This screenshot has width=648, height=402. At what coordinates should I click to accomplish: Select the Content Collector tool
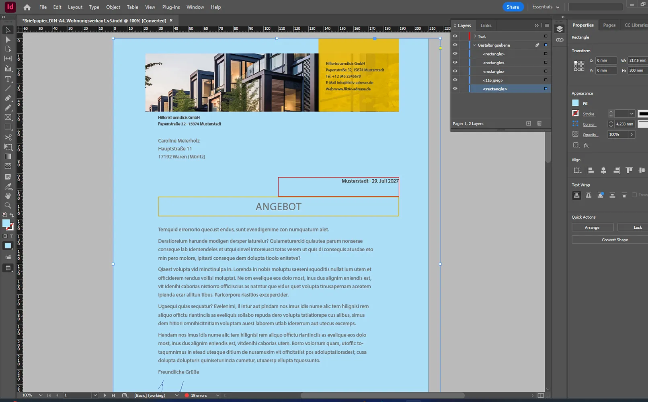pos(8,69)
